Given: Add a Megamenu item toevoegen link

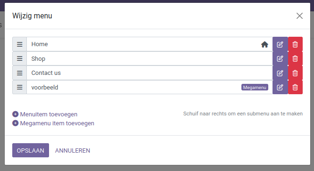Looking at the screenshot, I should [57, 123].
